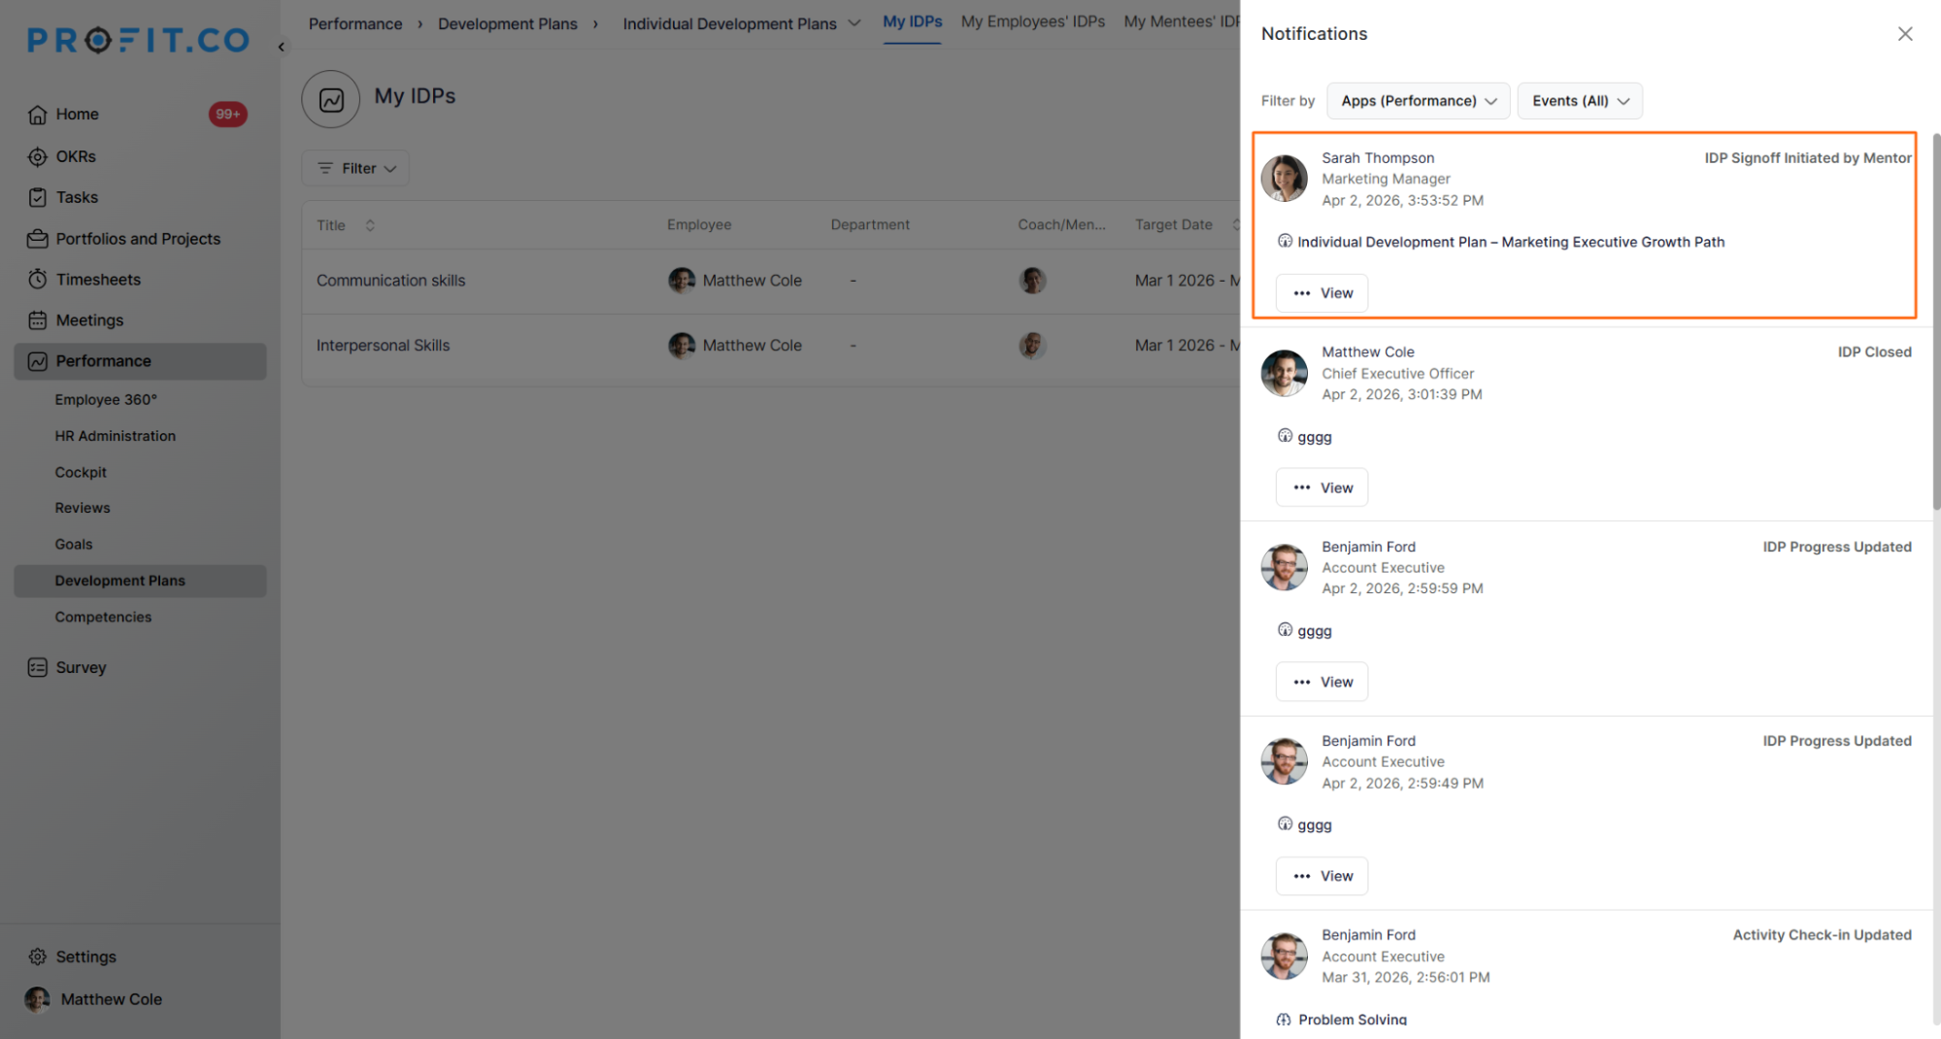Click the Marketing Executive Growth Path plan title
This screenshot has width=1941, height=1039.
(x=1511, y=242)
